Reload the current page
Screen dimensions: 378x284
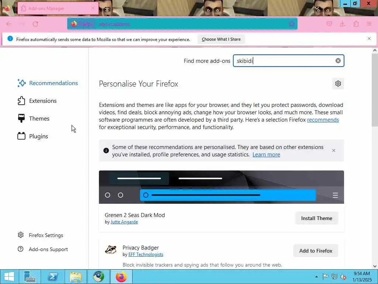[35, 24]
